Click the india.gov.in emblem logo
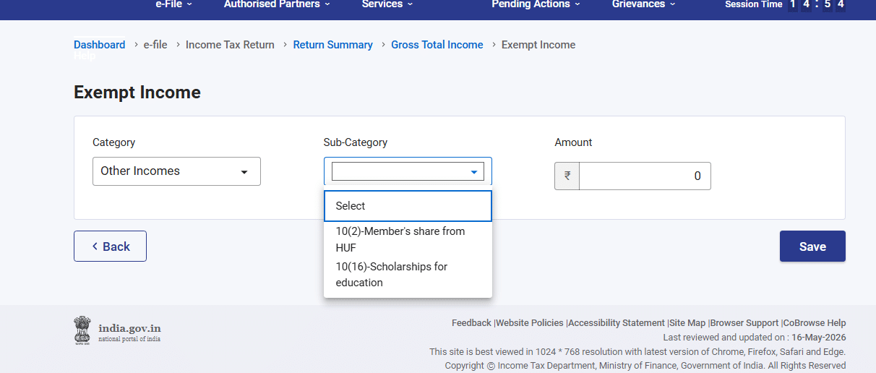Image resolution: width=876 pixels, height=373 pixels. 83,330
